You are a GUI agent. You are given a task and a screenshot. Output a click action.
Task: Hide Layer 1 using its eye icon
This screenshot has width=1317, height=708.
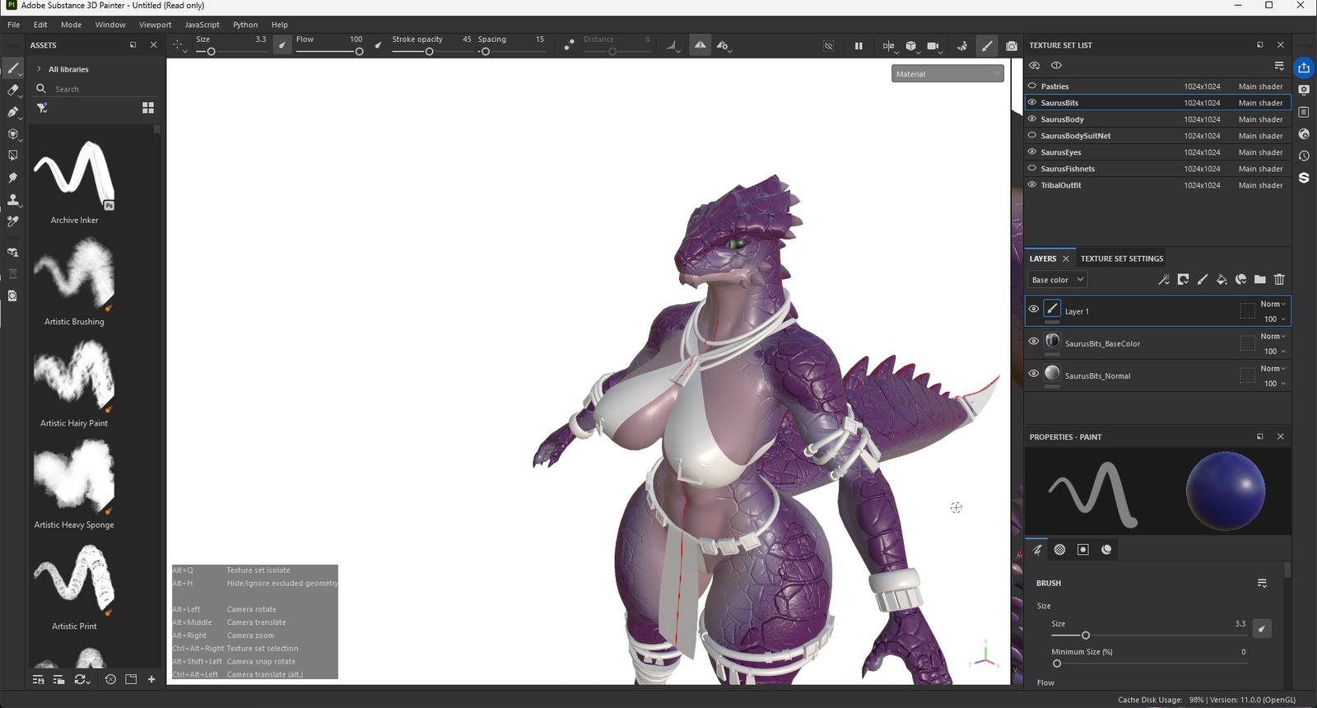click(1034, 310)
